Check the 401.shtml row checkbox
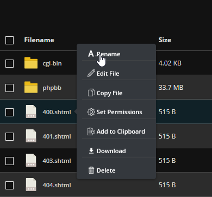Screen dimensions: 212x197 tap(9, 136)
